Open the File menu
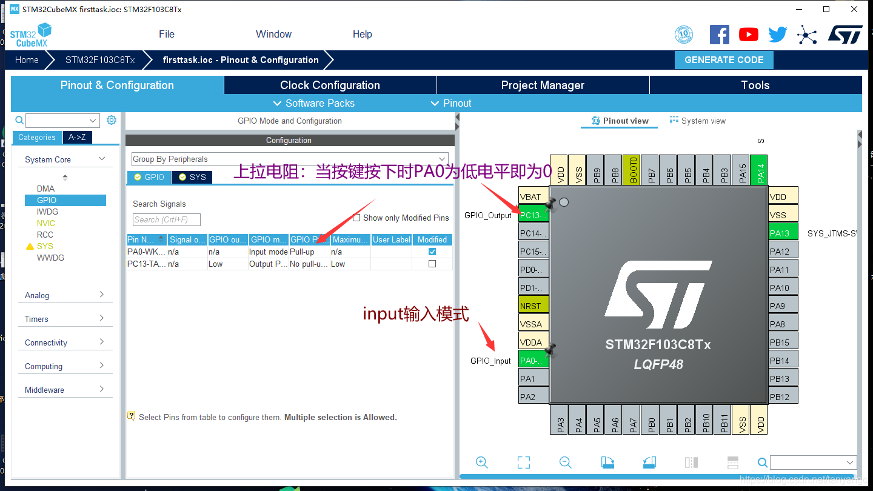Image resolution: width=873 pixels, height=491 pixels. [167, 35]
